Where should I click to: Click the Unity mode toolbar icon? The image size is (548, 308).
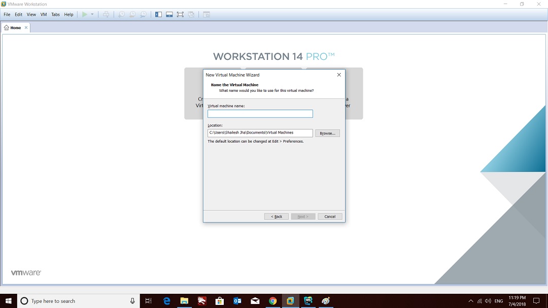[191, 14]
